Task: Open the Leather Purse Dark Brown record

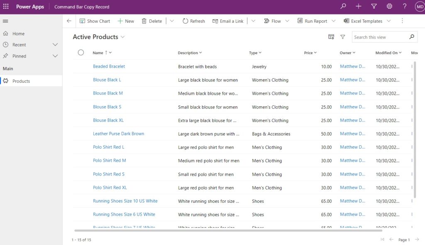Action: pyautogui.click(x=118, y=134)
